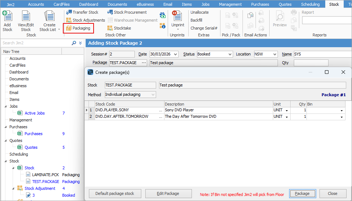Select TEST.PACKAGE in Nav Tree
The width and height of the screenshot is (352, 201).
(x=46, y=182)
